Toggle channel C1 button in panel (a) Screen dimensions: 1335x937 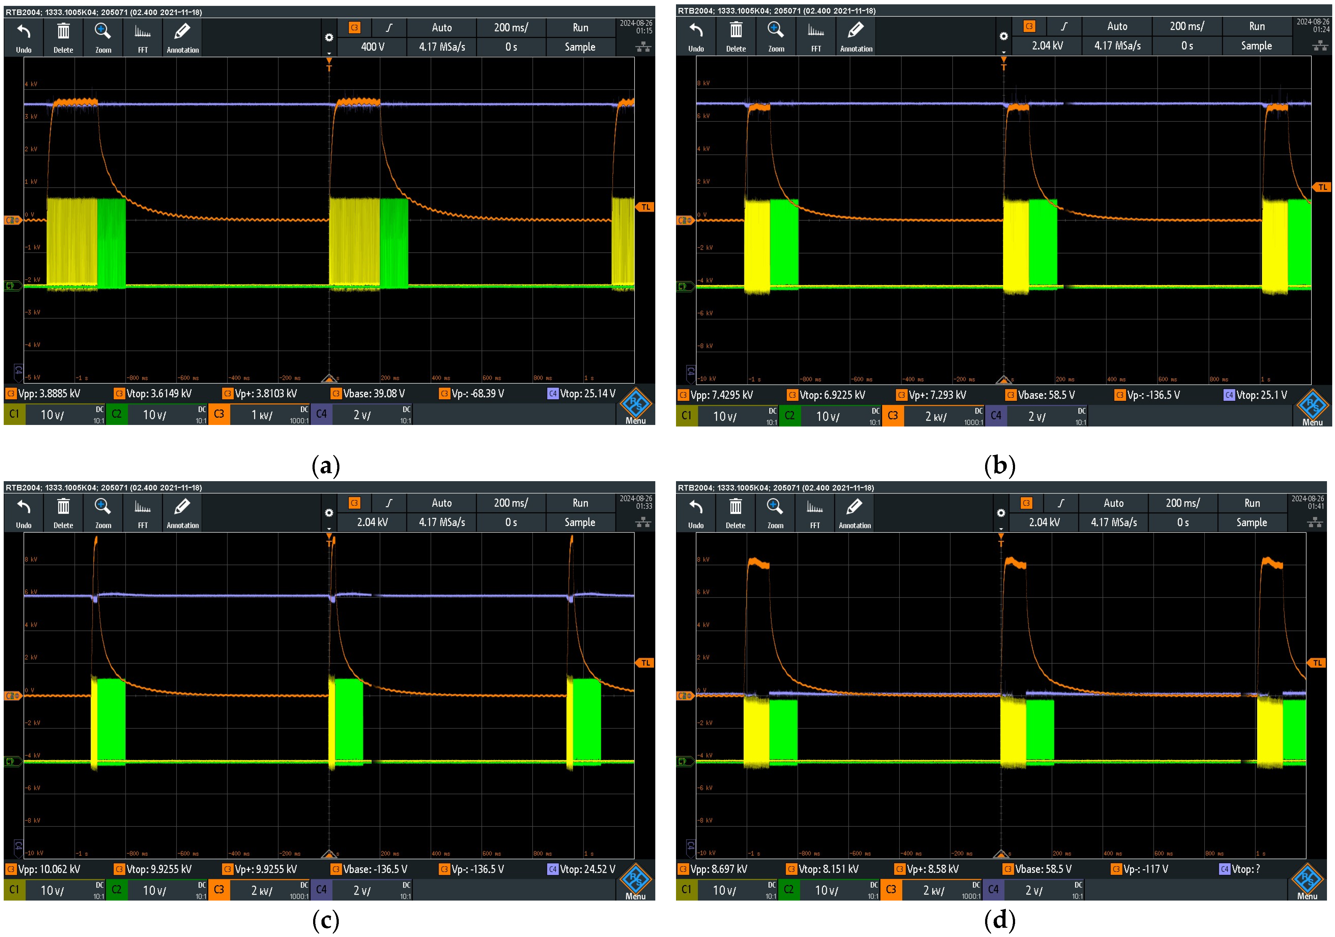(x=15, y=414)
